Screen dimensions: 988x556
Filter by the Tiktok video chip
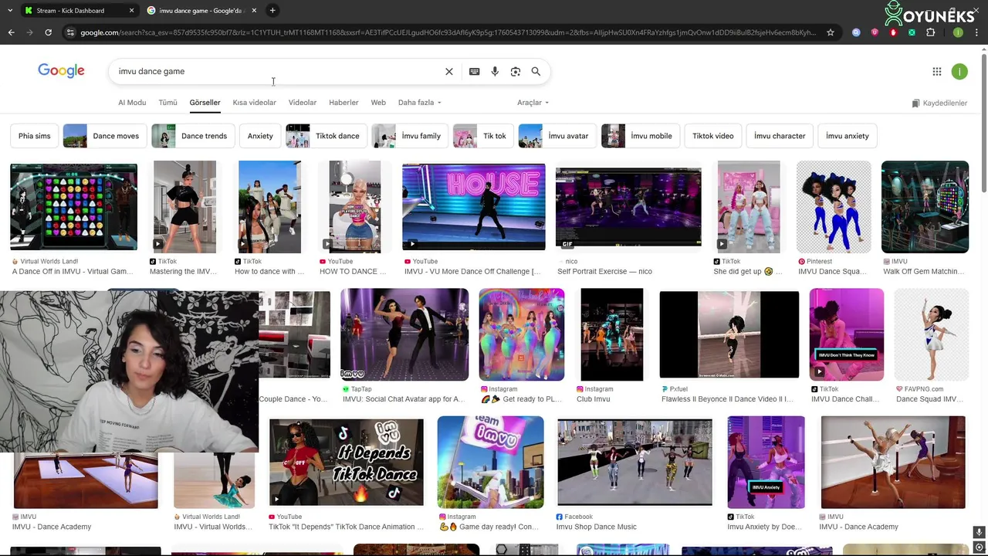pos(713,136)
